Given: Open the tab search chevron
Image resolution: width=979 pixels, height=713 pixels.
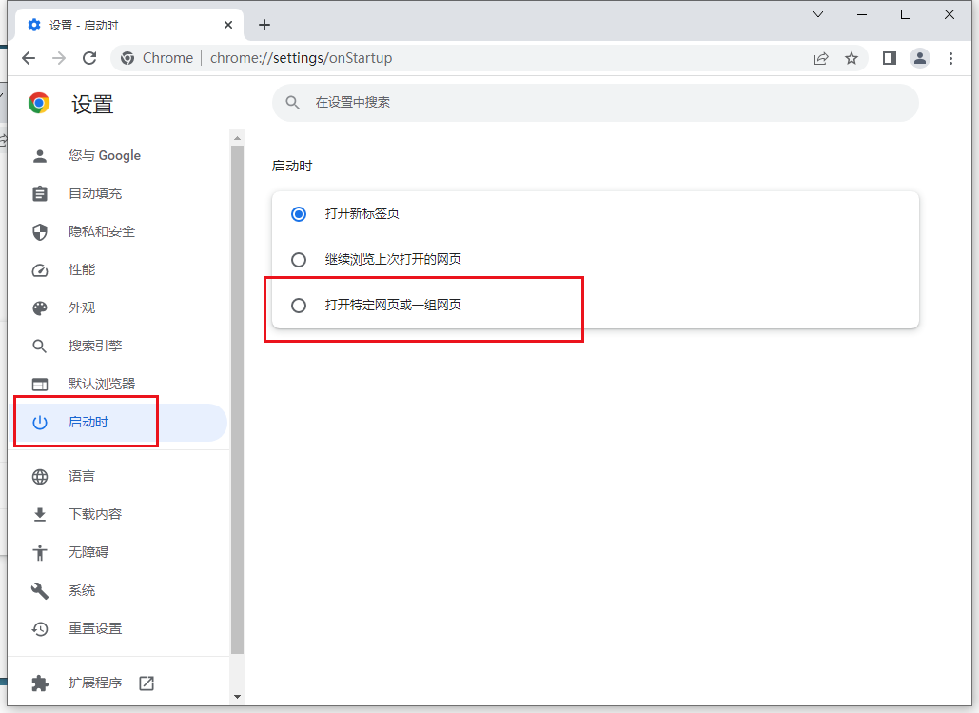Looking at the screenshot, I should [818, 14].
